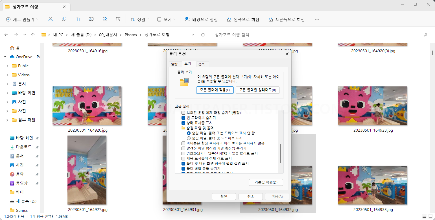This screenshot has width=435, height=220.
Task: Uncheck 폴더 병합 충돌 숨기기 checkbox
Action: pyautogui.click(x=183, y=169)
